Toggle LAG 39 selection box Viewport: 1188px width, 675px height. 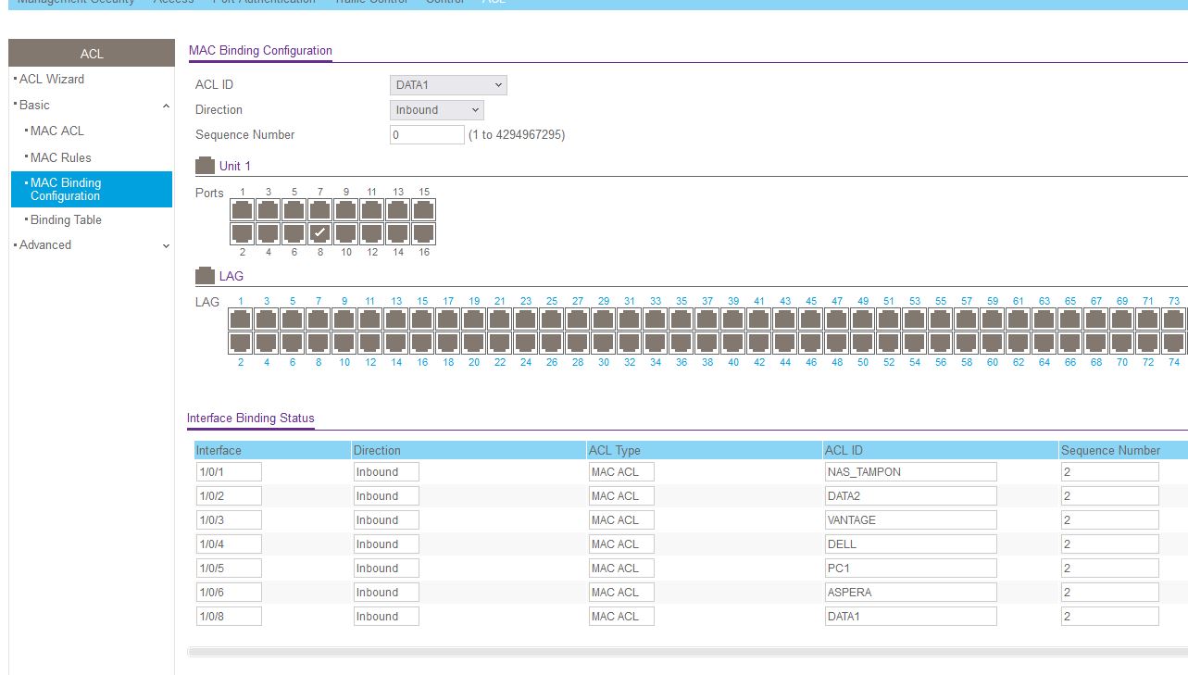click(x=733, y=319)
